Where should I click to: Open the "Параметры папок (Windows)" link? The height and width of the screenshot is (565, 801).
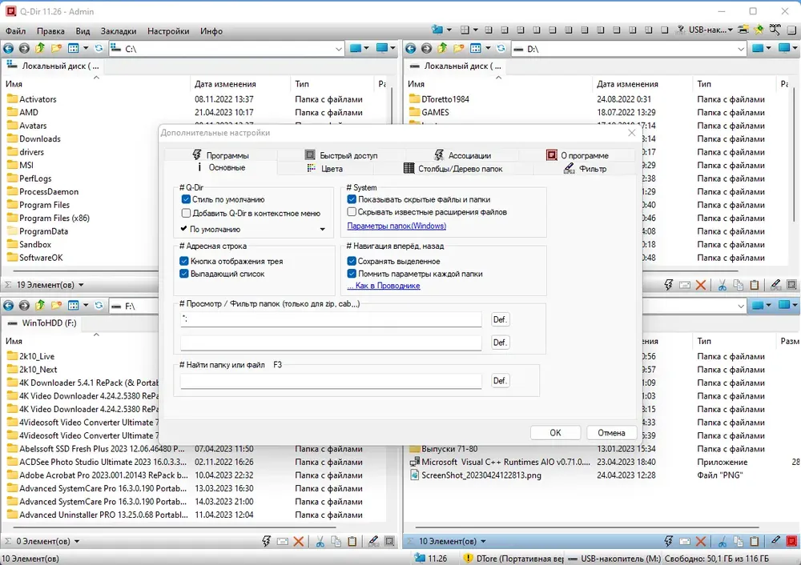tap(396, 226)
